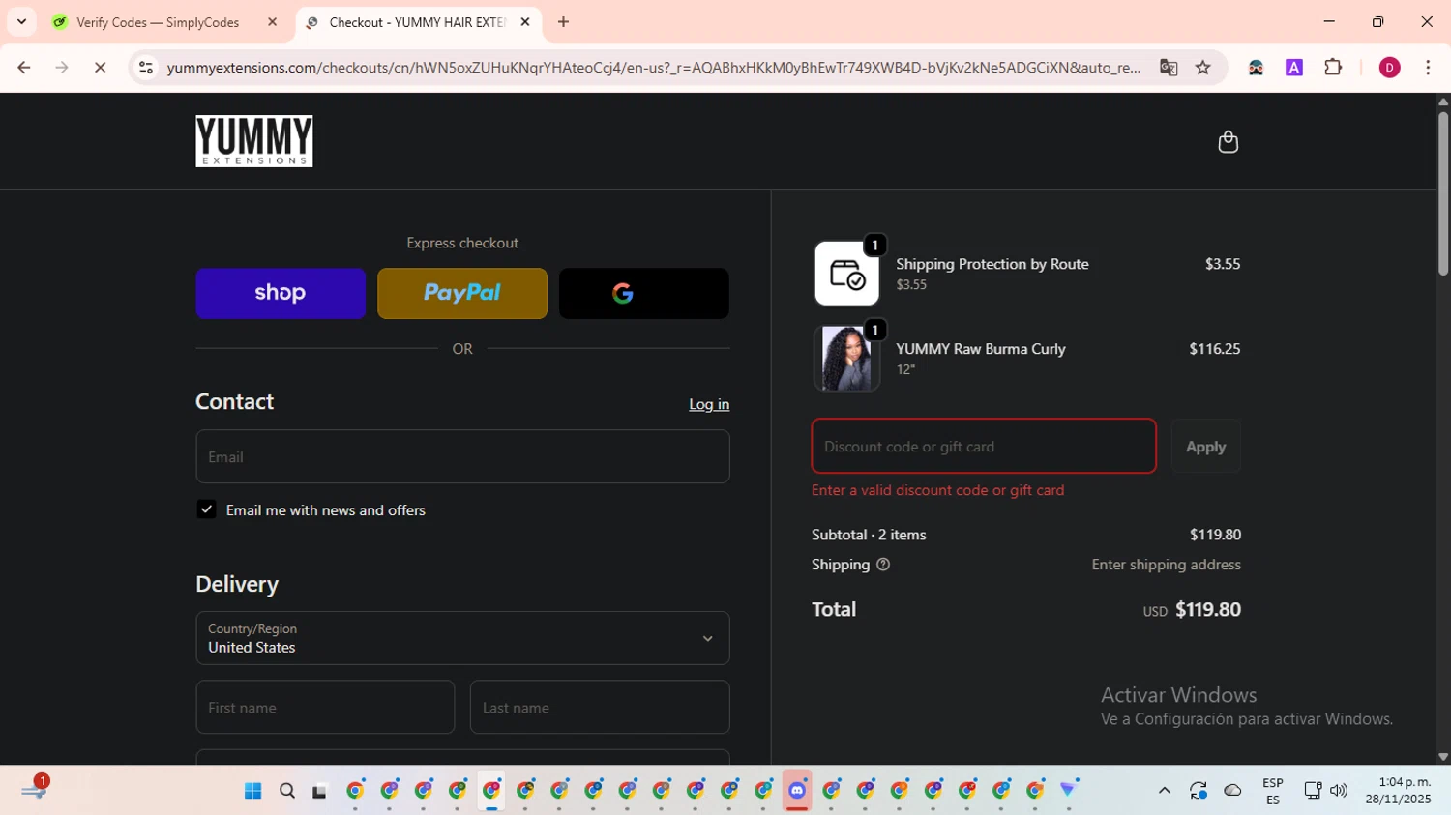Open Discord from the taskbar
Viewport: 1451px width, 815px height.
click(797, 791)
